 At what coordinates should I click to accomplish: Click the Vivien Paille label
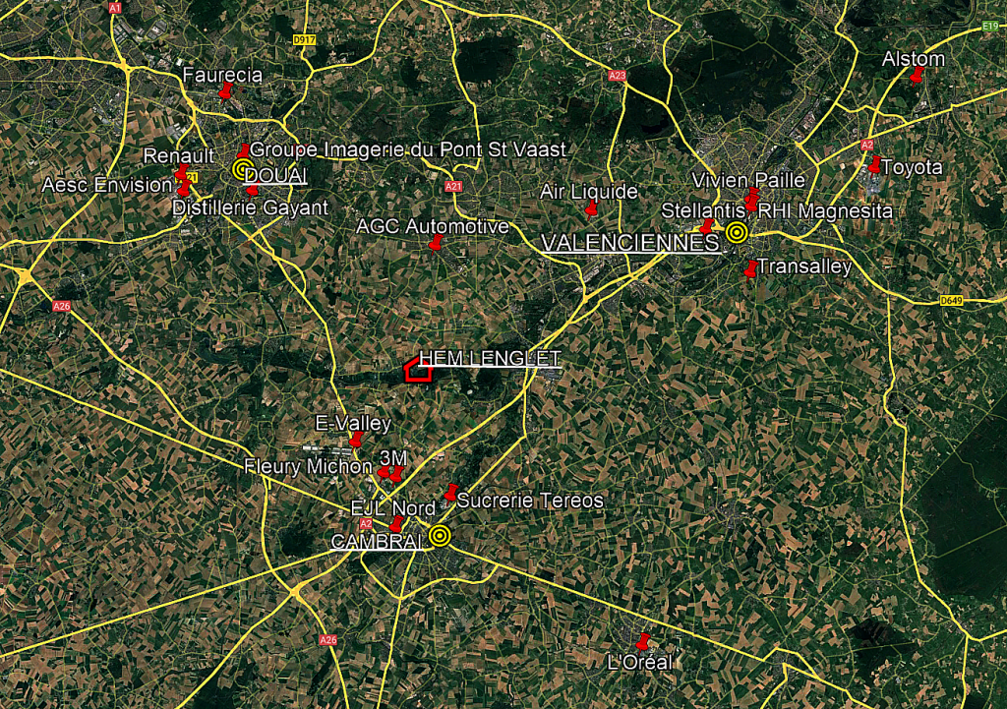click(748, 180)
